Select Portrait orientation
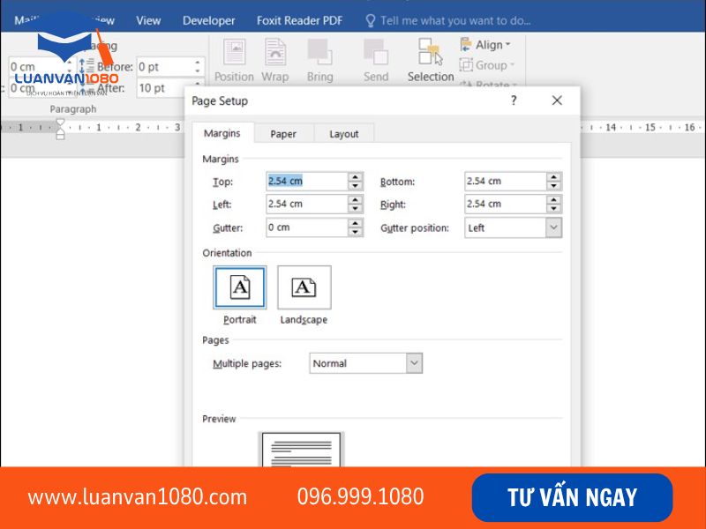The height and width of the screenshot is (529, 706). 239,287
